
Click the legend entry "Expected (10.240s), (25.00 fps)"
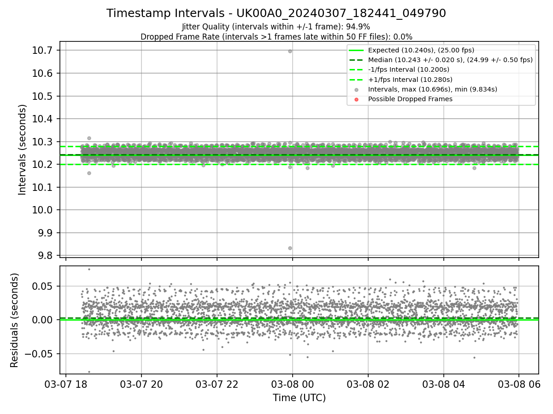point(421,50)
